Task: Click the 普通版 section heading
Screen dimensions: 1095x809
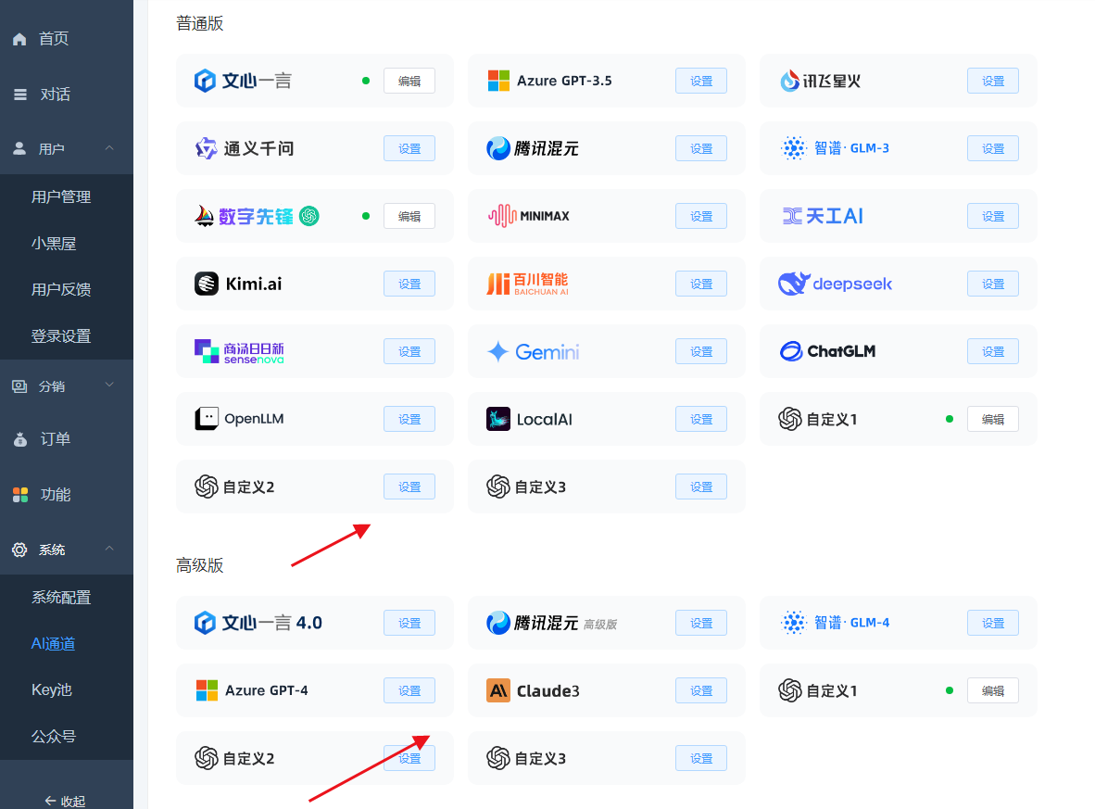Action: [x=200, y=24]
